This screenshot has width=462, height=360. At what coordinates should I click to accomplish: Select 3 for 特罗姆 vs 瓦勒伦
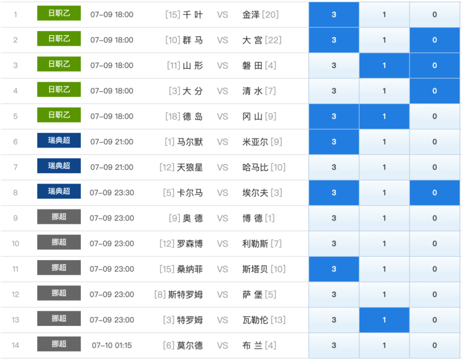click(334, 320)
